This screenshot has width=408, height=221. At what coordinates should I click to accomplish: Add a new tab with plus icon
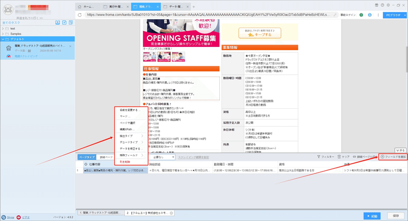tap(194, 7)
